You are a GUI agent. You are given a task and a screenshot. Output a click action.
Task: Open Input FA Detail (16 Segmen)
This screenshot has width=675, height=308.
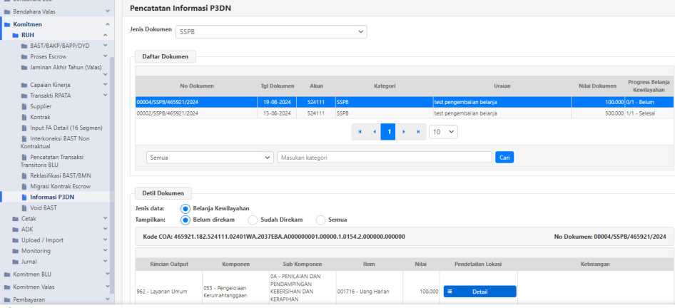pos(65,128)
